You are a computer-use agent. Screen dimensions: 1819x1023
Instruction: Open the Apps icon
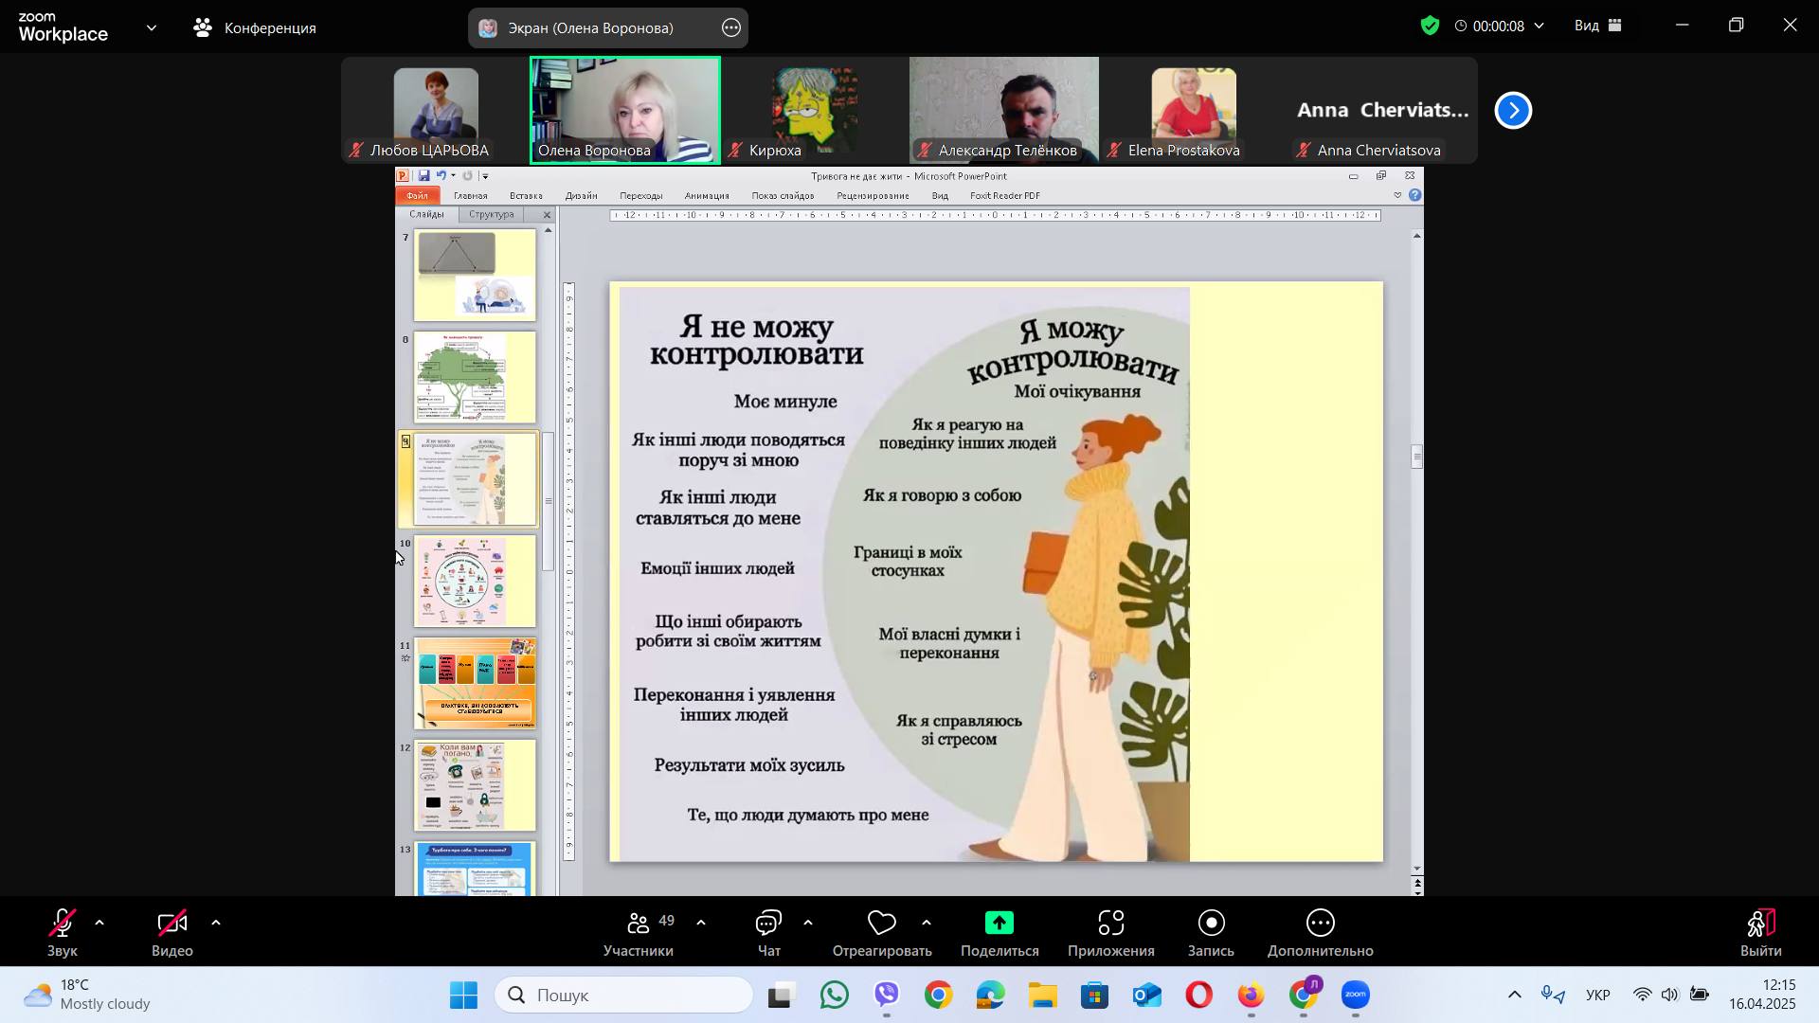tap(1110, 924)
